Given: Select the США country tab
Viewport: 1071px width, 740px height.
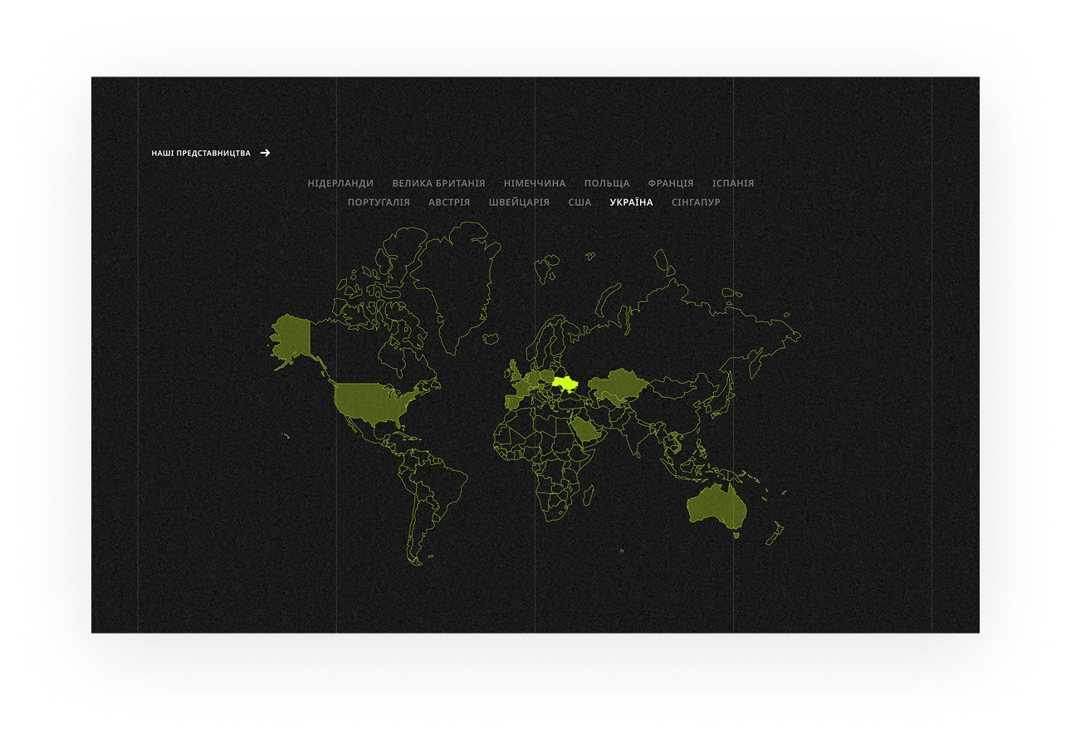Looking at the screenshot, I should pos(580,203).
